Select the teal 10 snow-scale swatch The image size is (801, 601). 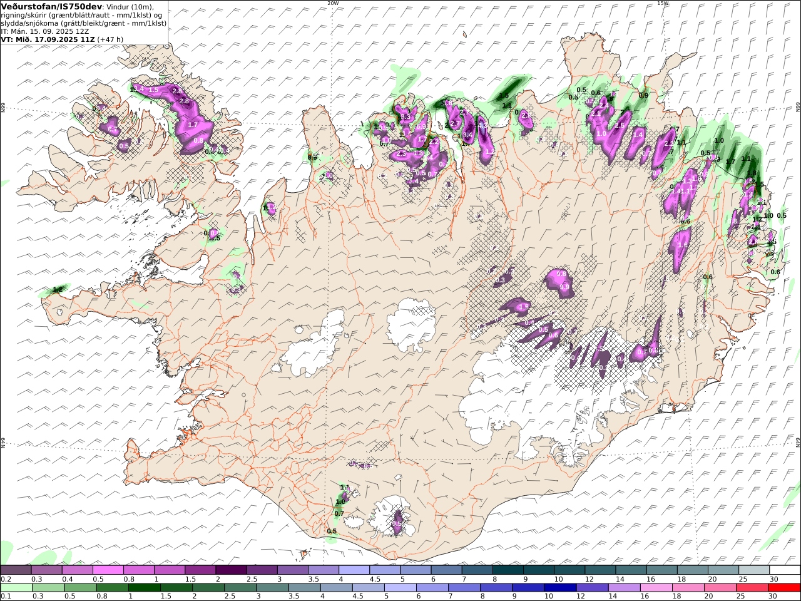pyautogui.click(x=569, y=570)
